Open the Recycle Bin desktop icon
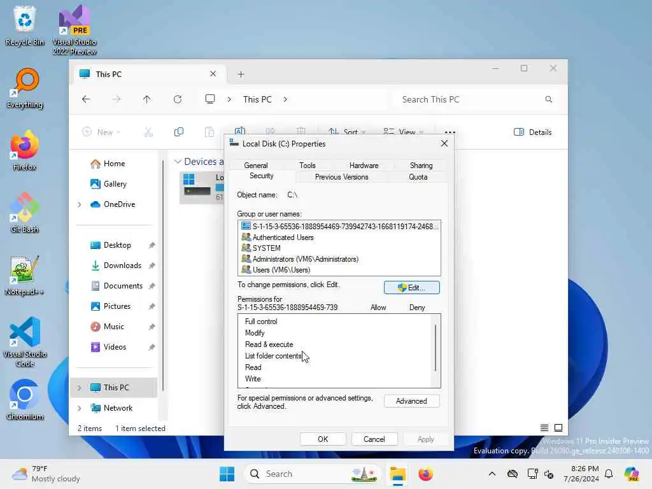The image size is (652, 489). click(25, 25)
